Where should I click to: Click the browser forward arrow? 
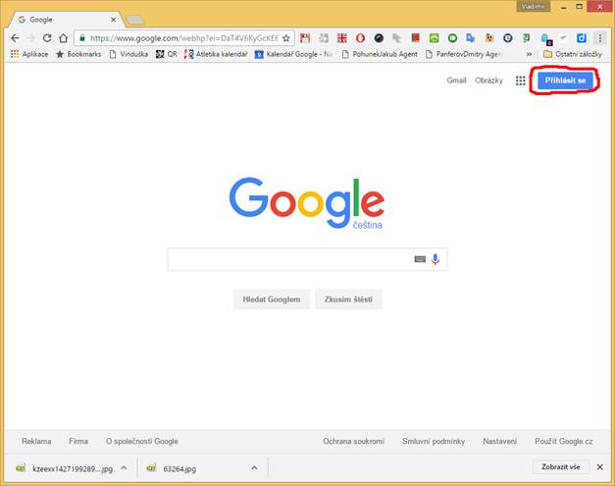coord(31,38)
